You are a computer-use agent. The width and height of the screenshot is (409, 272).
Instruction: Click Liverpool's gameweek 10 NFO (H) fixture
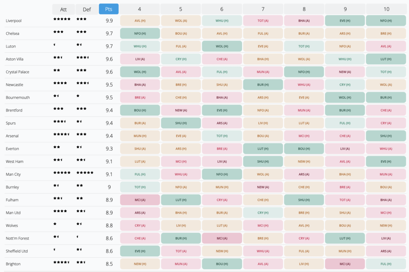coord(386,21)
